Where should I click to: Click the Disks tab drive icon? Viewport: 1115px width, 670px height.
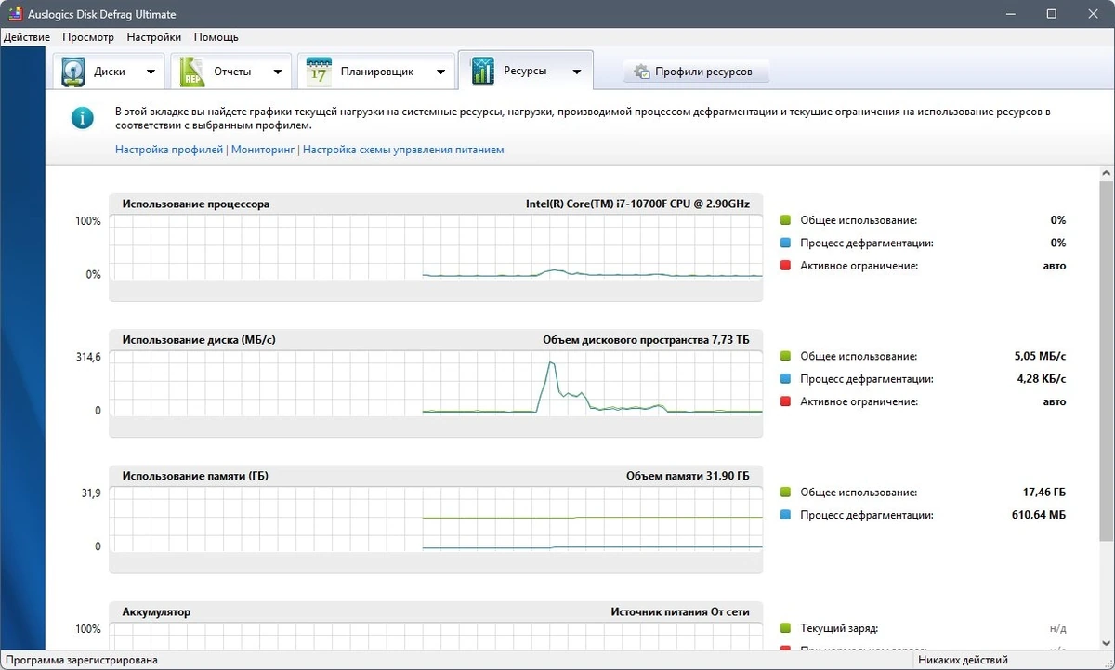click(73, 72)
